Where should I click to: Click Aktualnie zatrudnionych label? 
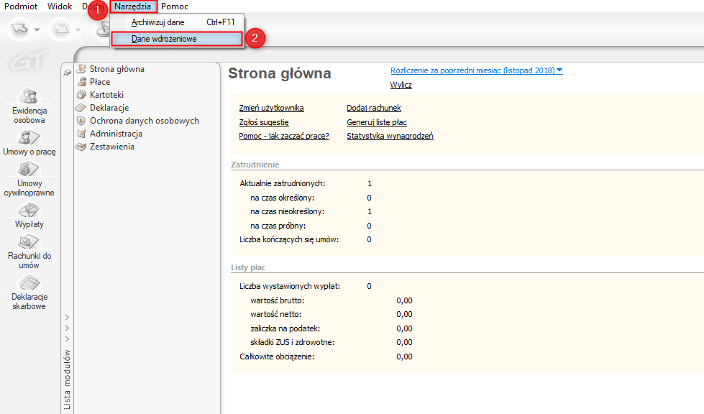pos(282,183)
